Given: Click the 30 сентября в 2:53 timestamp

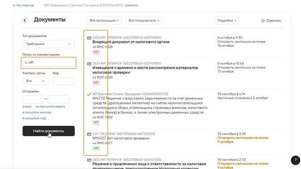Looking at the screenshot, I should 231,160.
